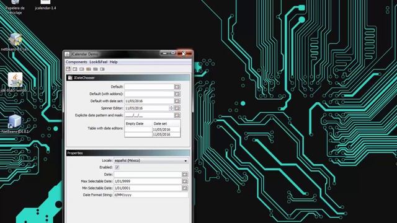397x223 pixels.
Task: Click the Spinner Editor date field
Action: click(146, 108)
